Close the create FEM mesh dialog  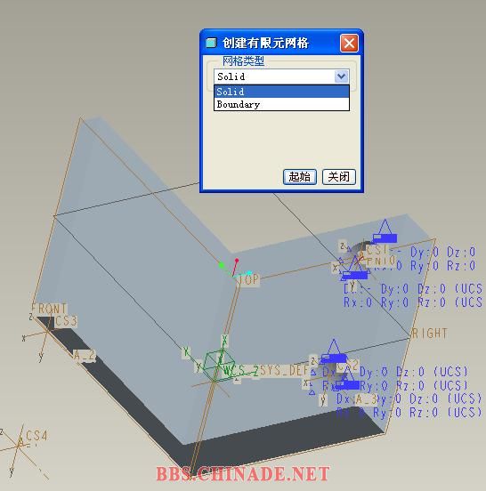click(349, 43)
